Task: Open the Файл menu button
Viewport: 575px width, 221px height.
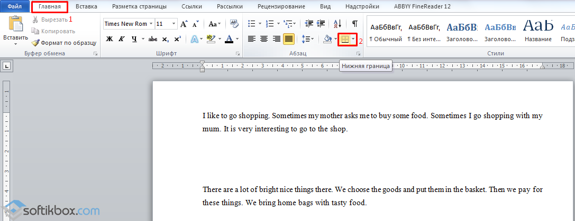Action: (x=14, y=7)
